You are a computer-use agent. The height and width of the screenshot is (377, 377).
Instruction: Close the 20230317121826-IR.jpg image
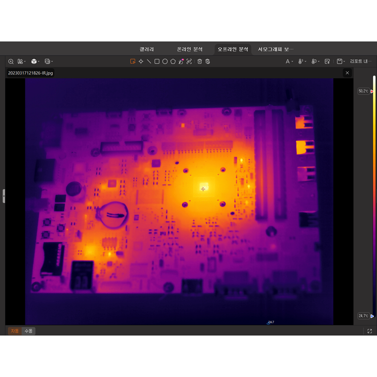coord(347,73)
